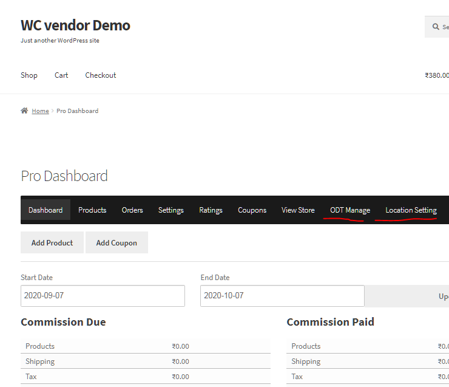Click Shipping row under Commission Due
The image size is (449, 387).
point(146,361)
